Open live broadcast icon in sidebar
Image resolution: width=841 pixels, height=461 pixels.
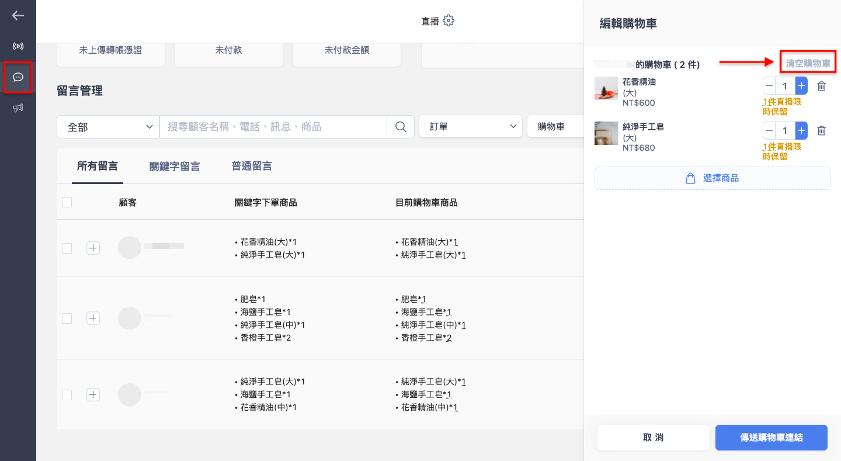18,46
